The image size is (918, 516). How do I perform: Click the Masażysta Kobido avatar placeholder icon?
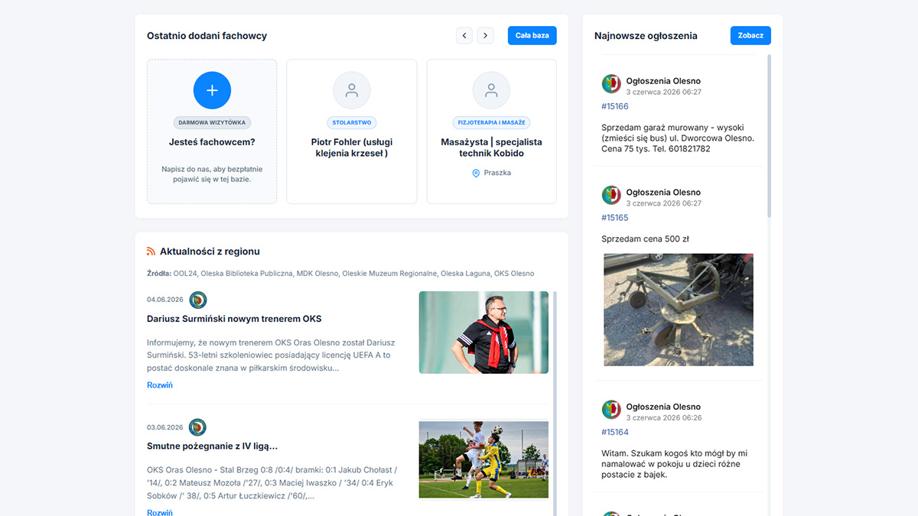pyautogui.click(x=491, y=90)
